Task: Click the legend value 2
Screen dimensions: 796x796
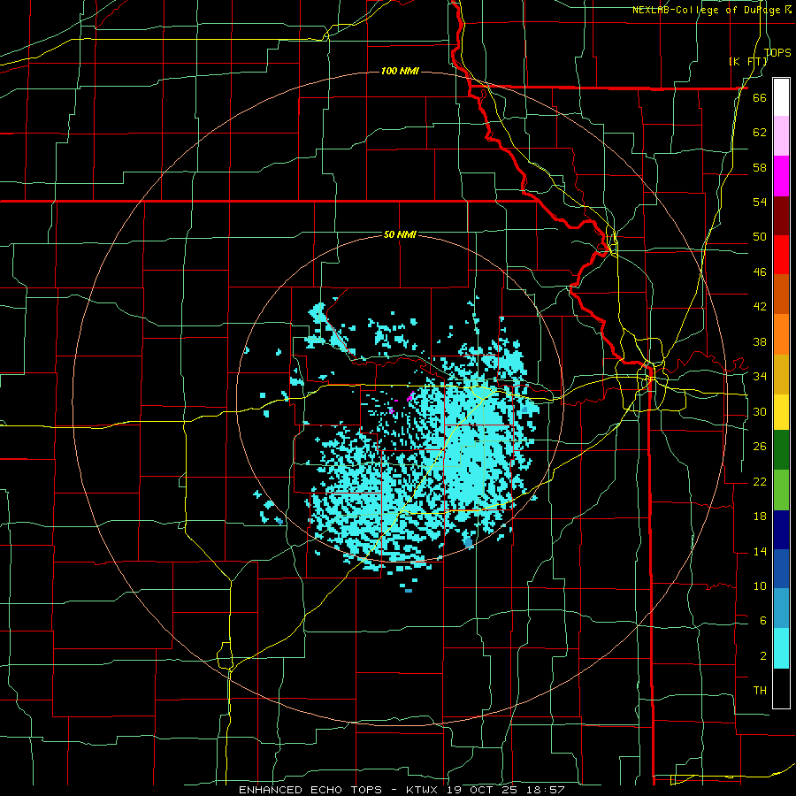Action: click(763, 655)
